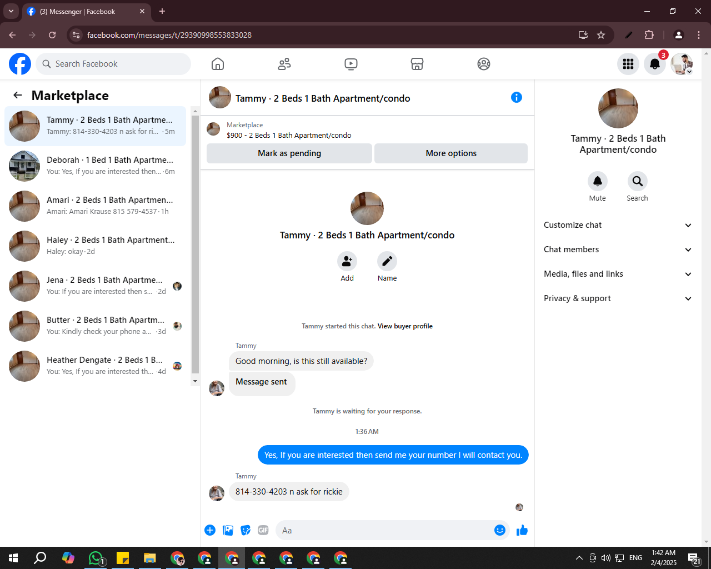
Task: Open Sticky Notes from taskbar
Action: click(123, 558)
